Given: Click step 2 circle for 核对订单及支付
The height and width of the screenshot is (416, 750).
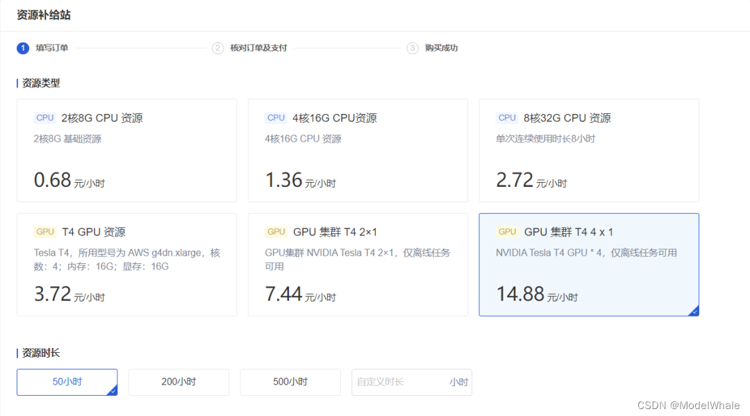Looking at the screenshot, I should pos(217,48).
